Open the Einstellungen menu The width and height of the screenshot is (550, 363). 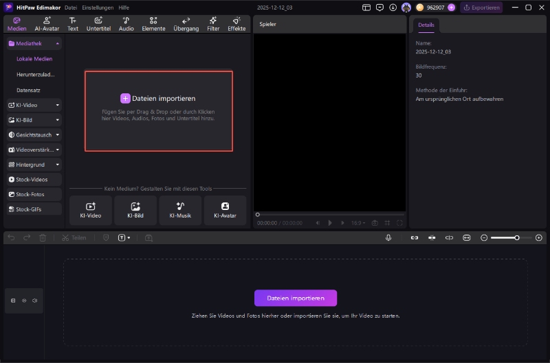97,8
